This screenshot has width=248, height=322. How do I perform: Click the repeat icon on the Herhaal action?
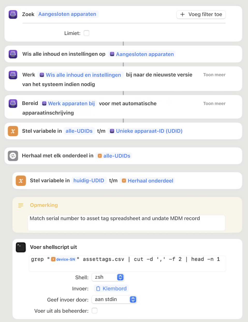(x=13, y=156)
